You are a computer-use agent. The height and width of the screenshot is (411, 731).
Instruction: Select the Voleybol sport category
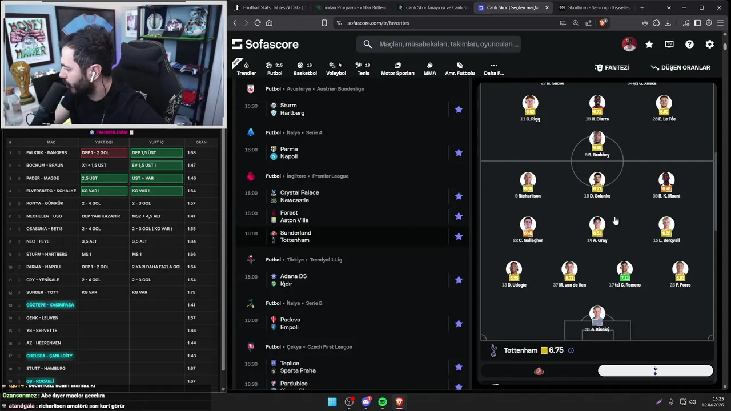point(336,68)
